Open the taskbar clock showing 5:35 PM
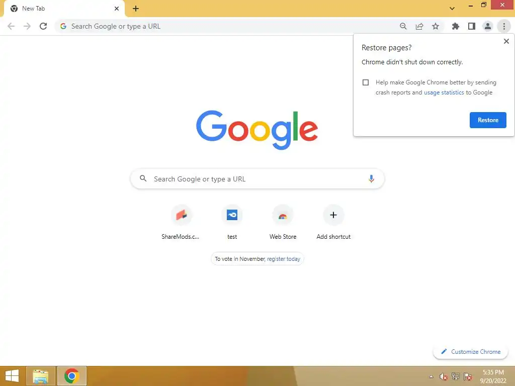The height and width of the screenshot is (386, 515). coord(493,376)
